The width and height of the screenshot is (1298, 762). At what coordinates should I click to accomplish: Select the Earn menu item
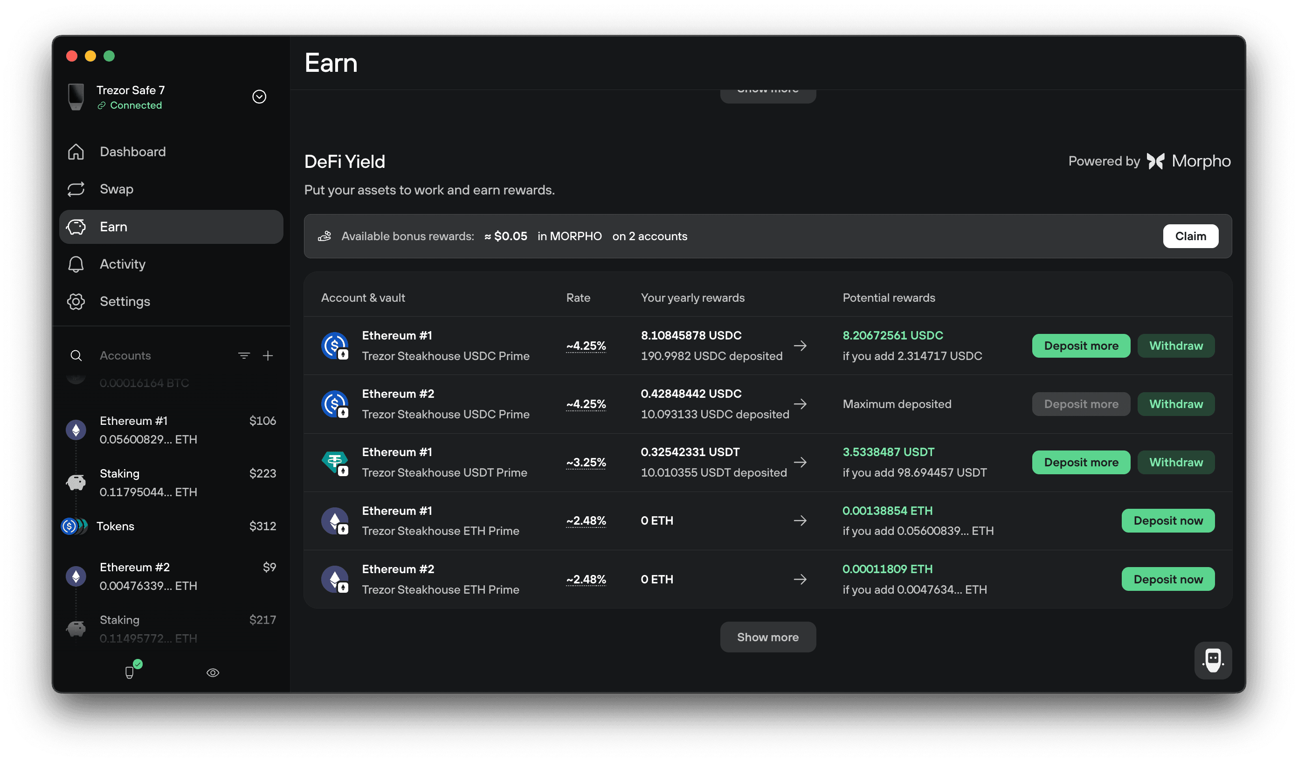point(171,227)
